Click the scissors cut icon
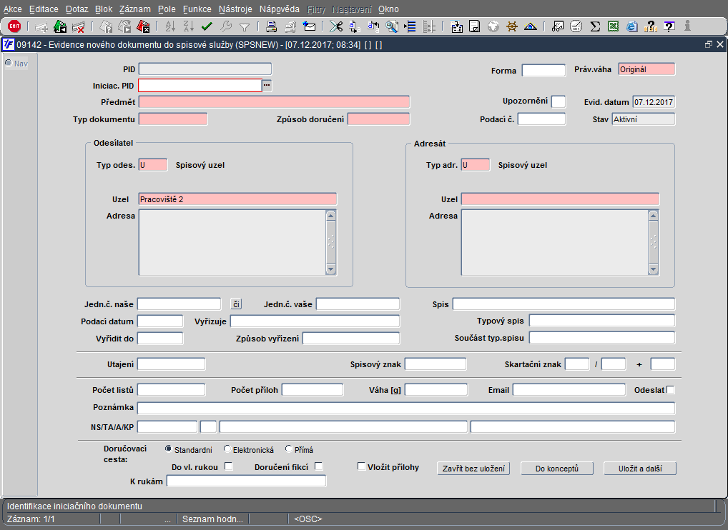The image size is (728, 530). pyautogui.click(x=335, y=26)
